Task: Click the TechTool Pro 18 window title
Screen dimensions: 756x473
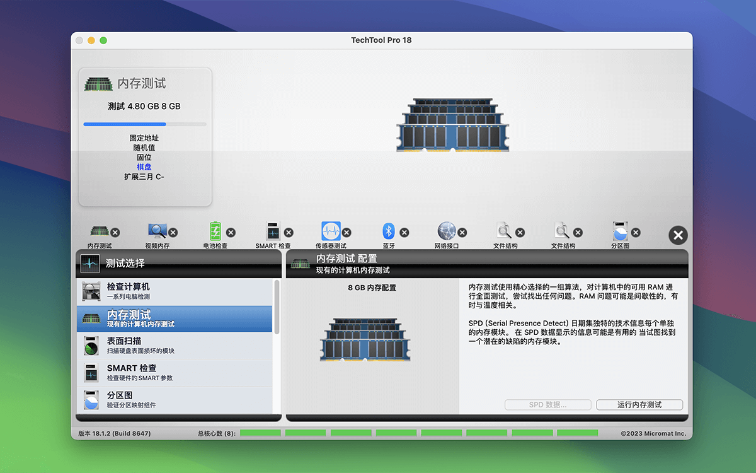Action: click(x=381, y=40)
